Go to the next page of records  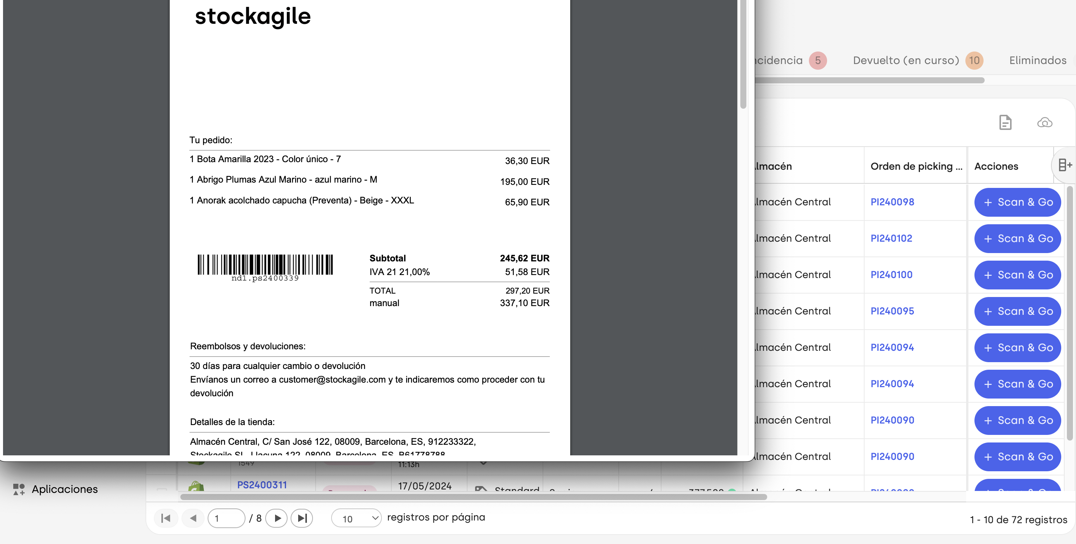(x=277, y=518)
